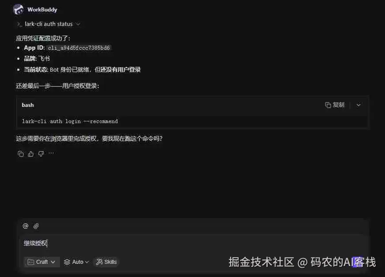Like the response with thumbs-up icon
Viewport: 385px width, 277px height.
point(31,154)
